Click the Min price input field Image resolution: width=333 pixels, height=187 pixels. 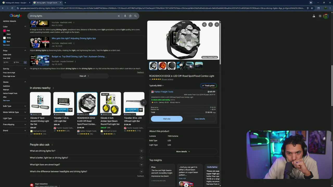(x=8, y=62)
